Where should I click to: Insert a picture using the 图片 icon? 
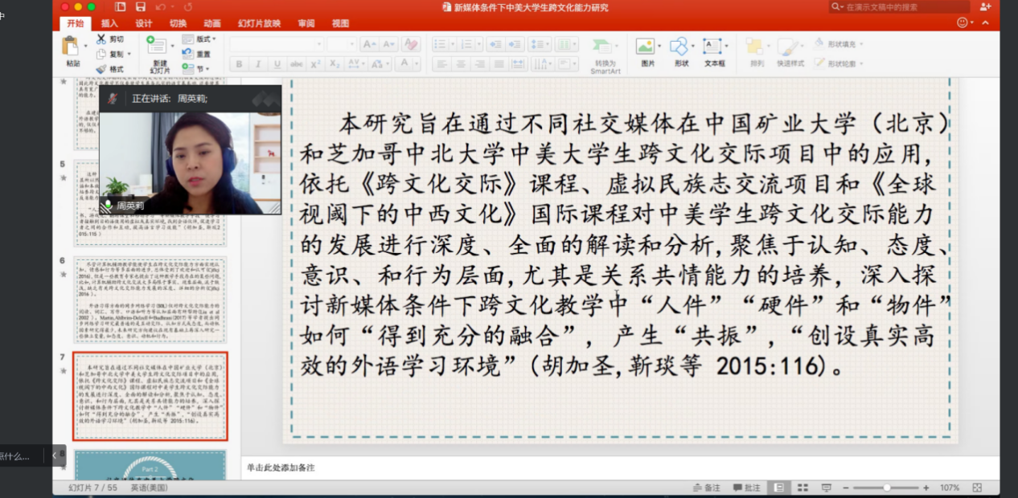pyautogui.click(x=646, y=48)
